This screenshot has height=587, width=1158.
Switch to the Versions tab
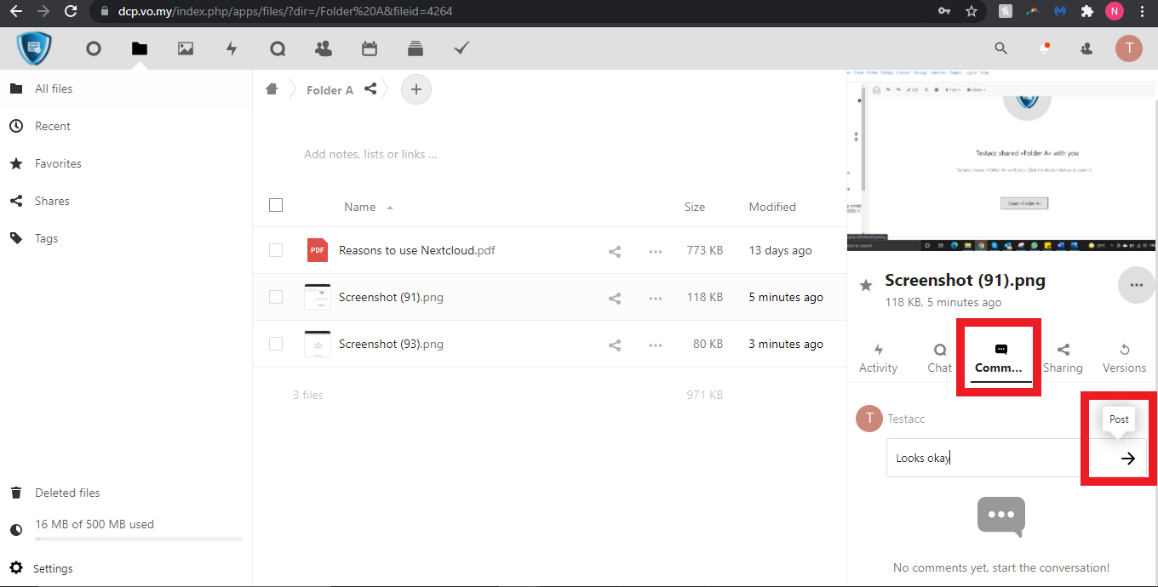[x=1124, y=358]
